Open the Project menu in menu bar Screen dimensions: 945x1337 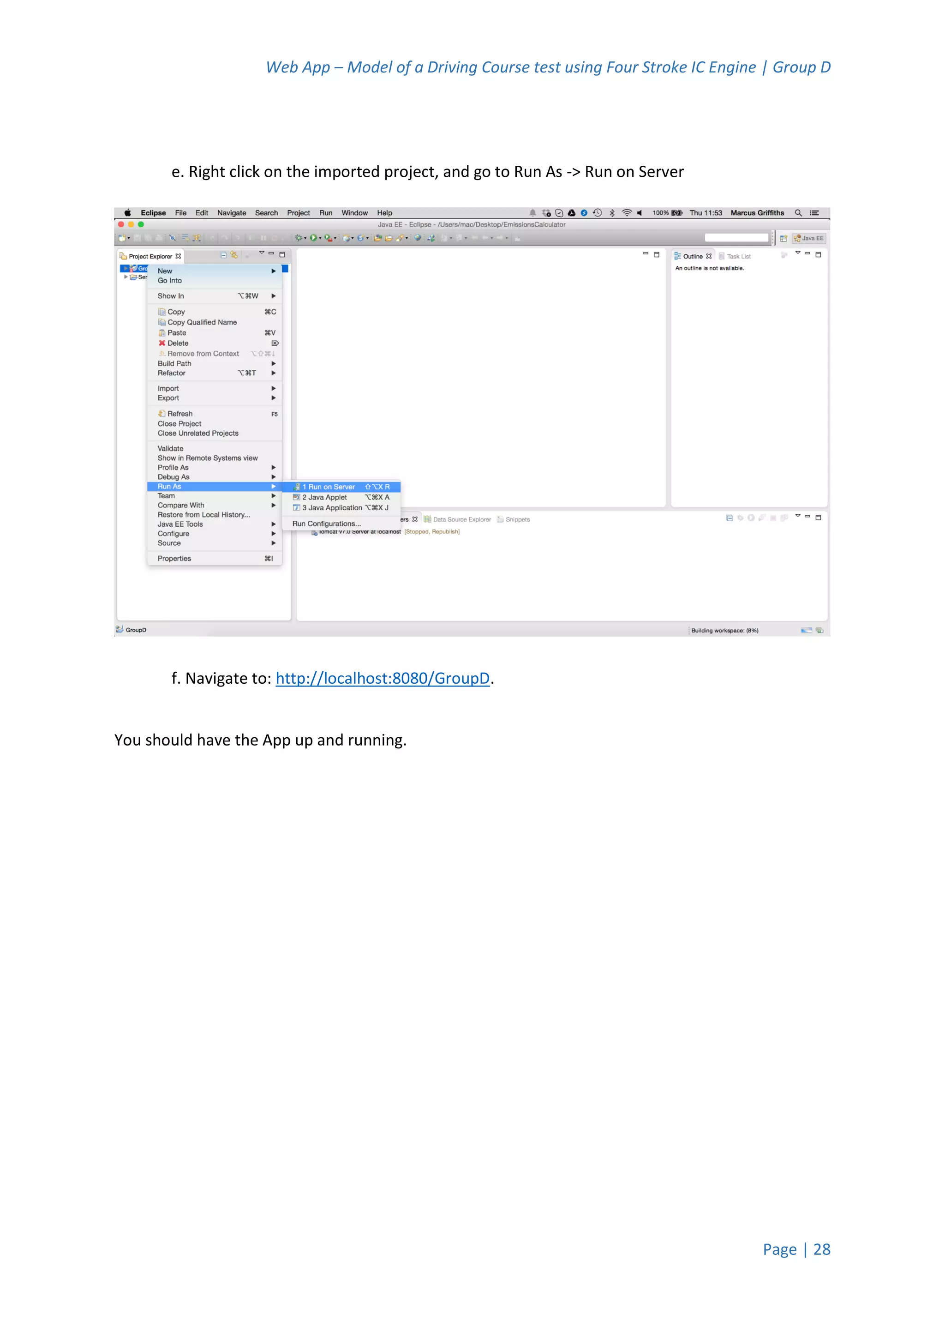click(299, 213)
